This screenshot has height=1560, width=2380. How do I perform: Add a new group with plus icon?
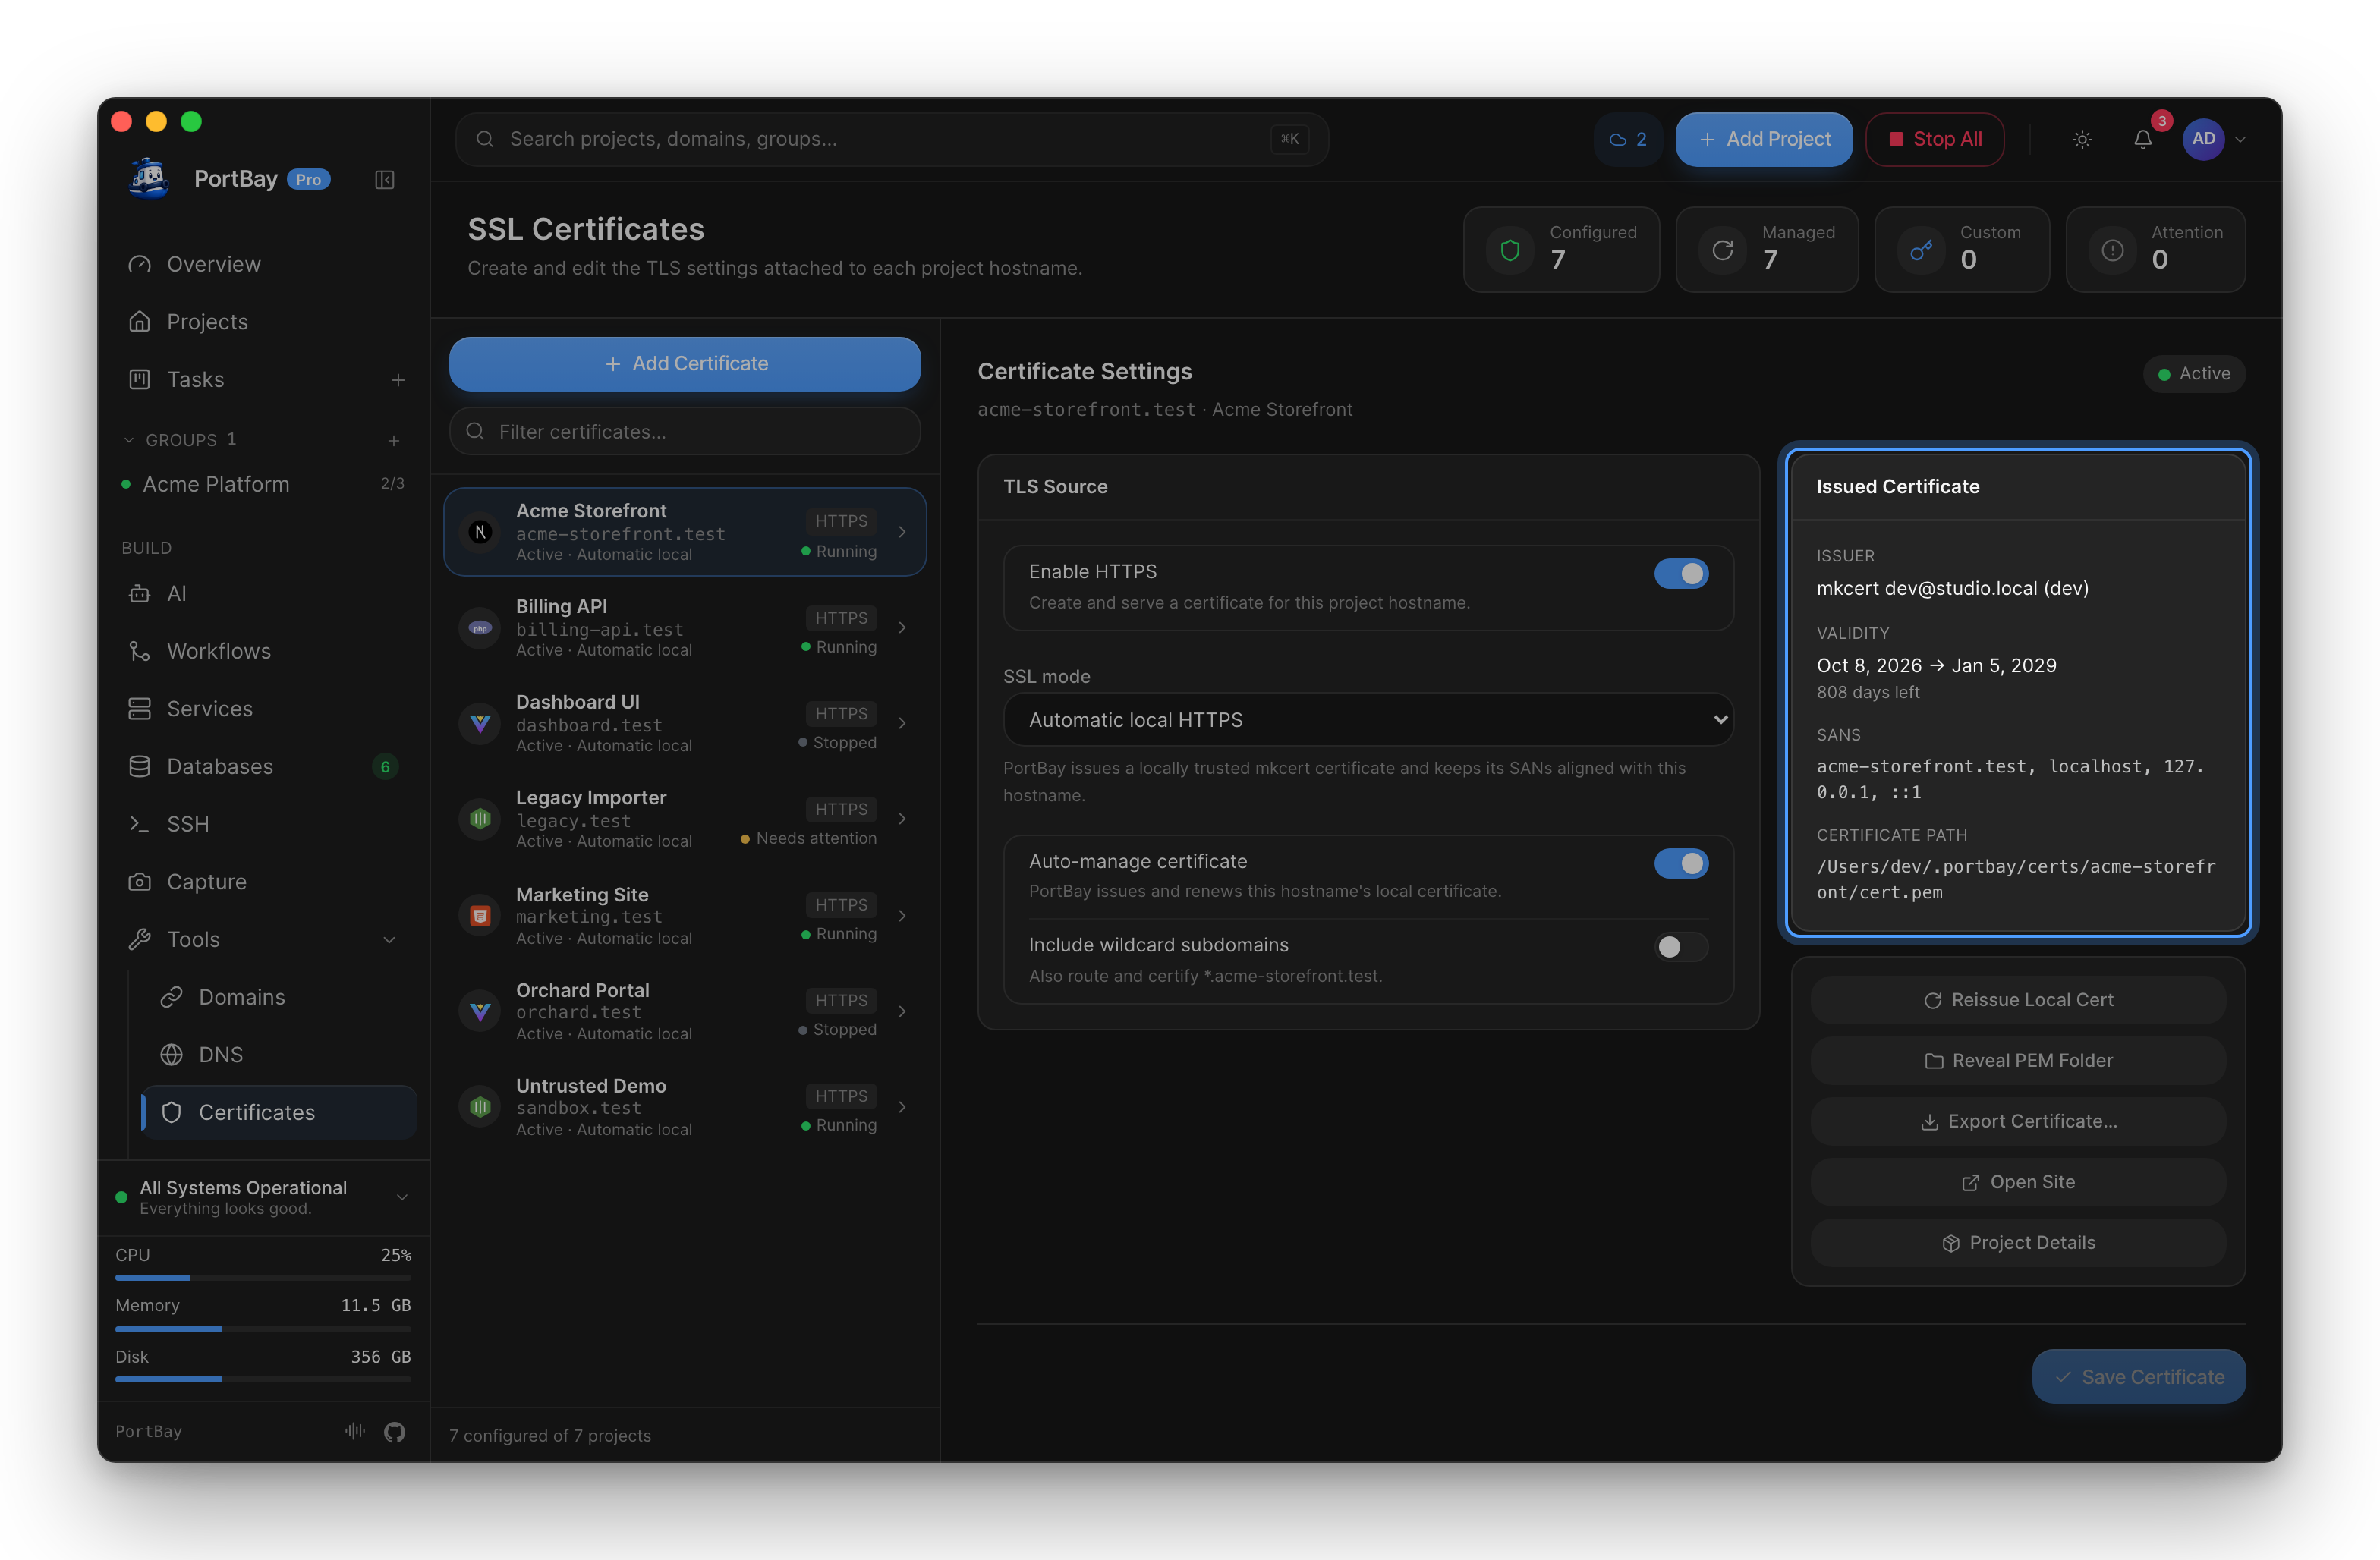coord(394,440)
